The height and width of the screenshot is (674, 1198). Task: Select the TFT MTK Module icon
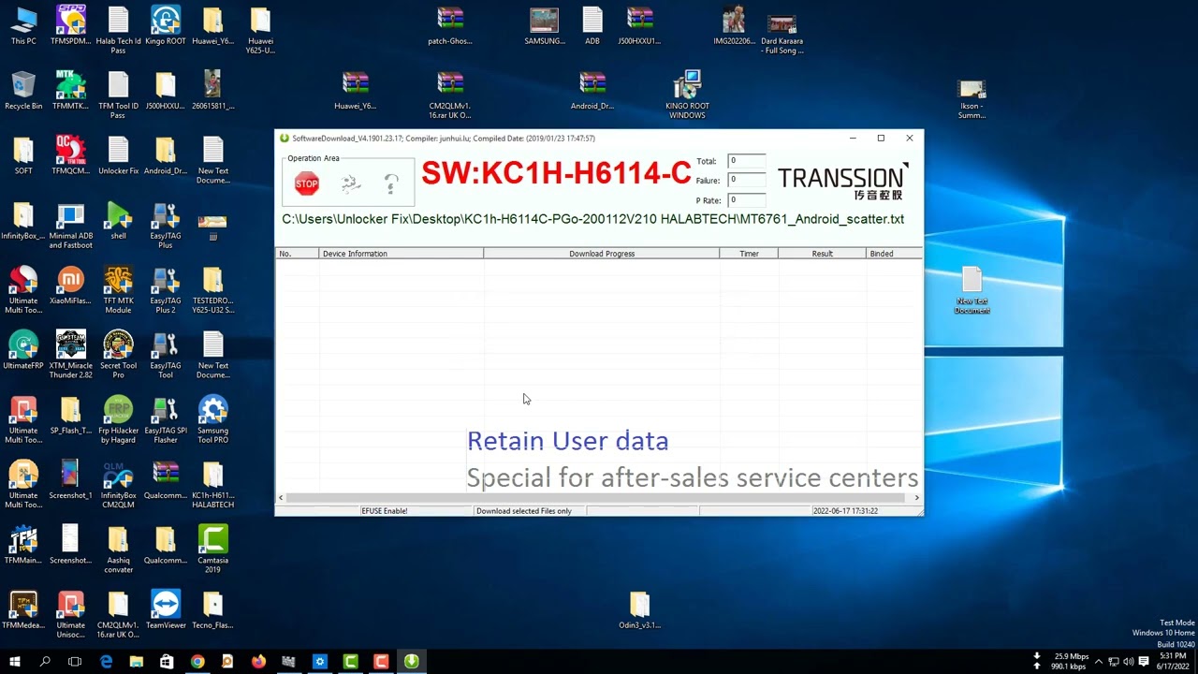(x=118, y=290)
